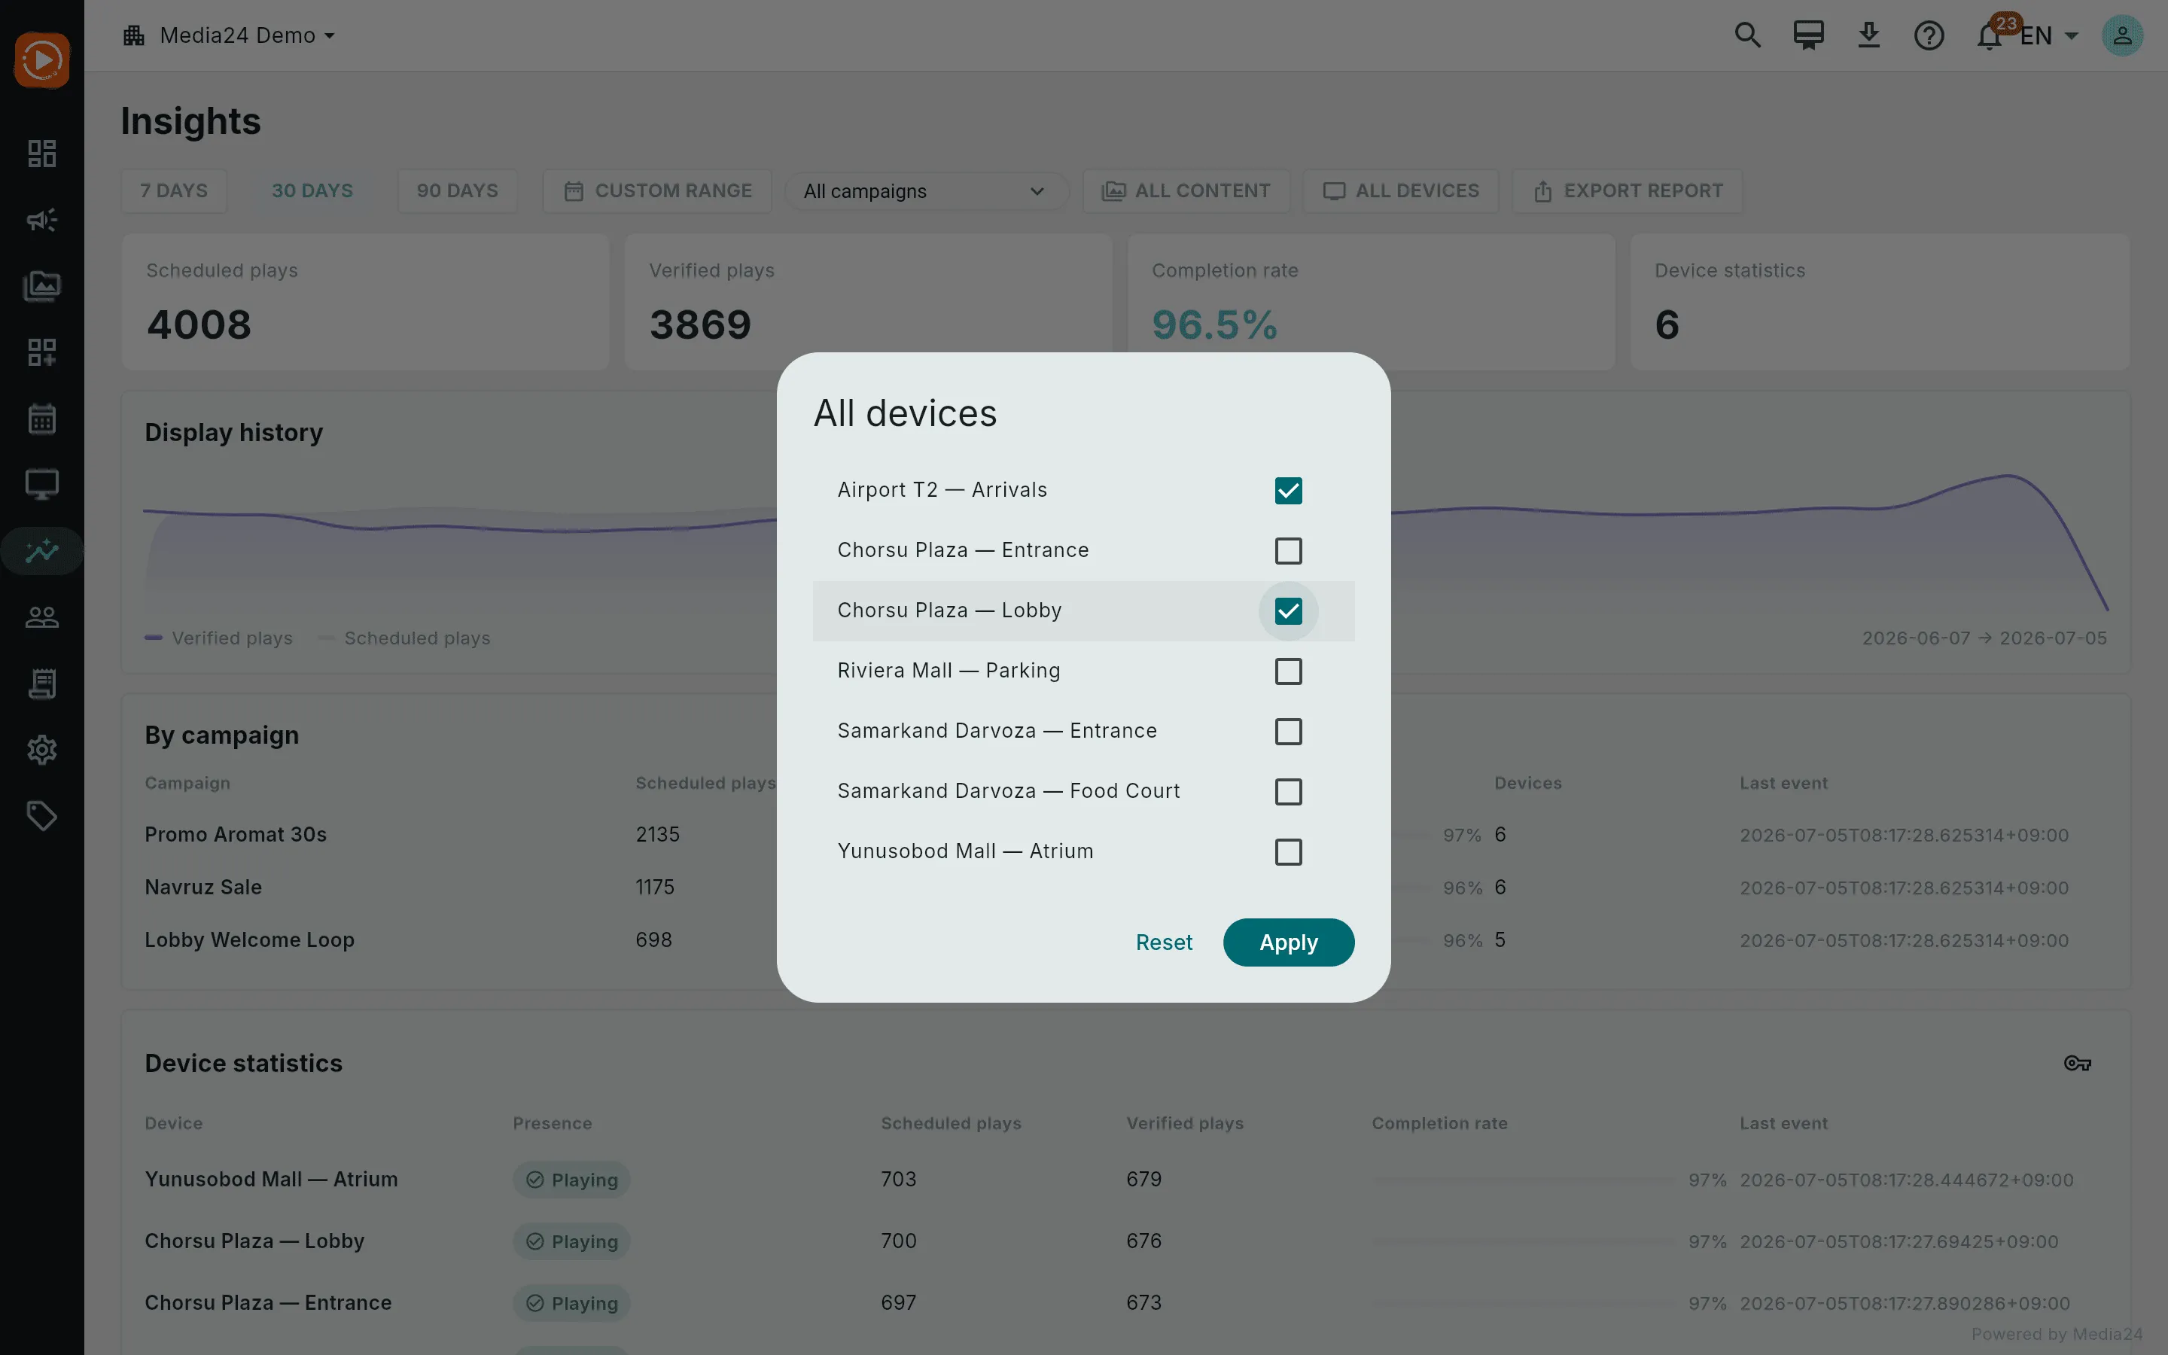Check the Yunusobod Mall — Atrium checkbox

click(x=1288, y=851)
